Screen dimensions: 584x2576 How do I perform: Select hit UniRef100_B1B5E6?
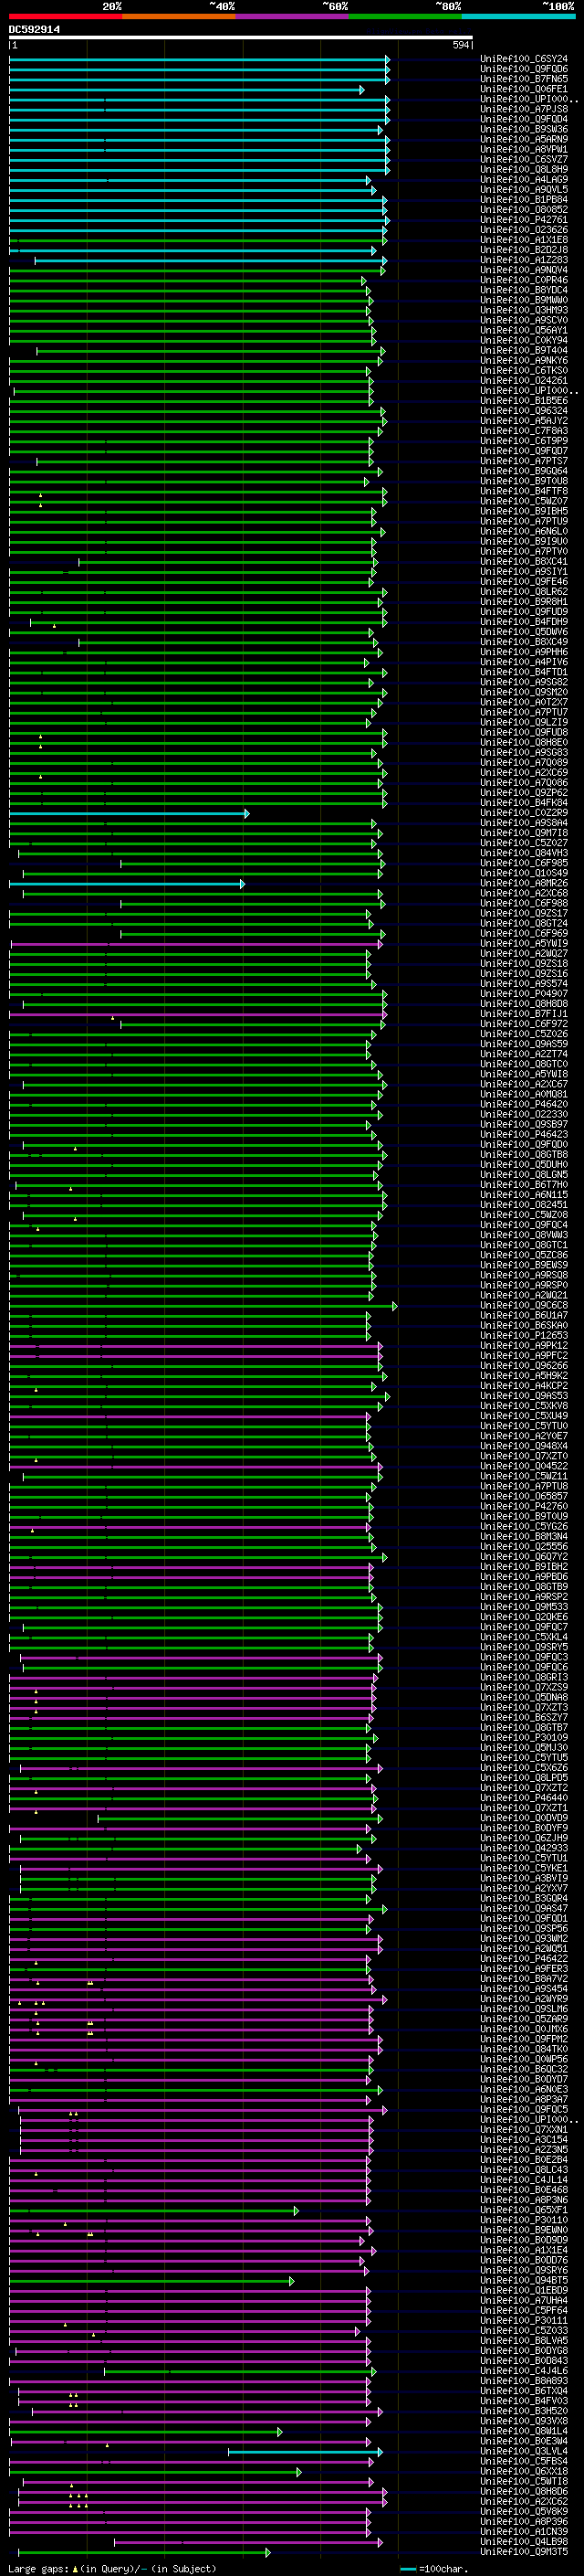(x=524, y=401)
